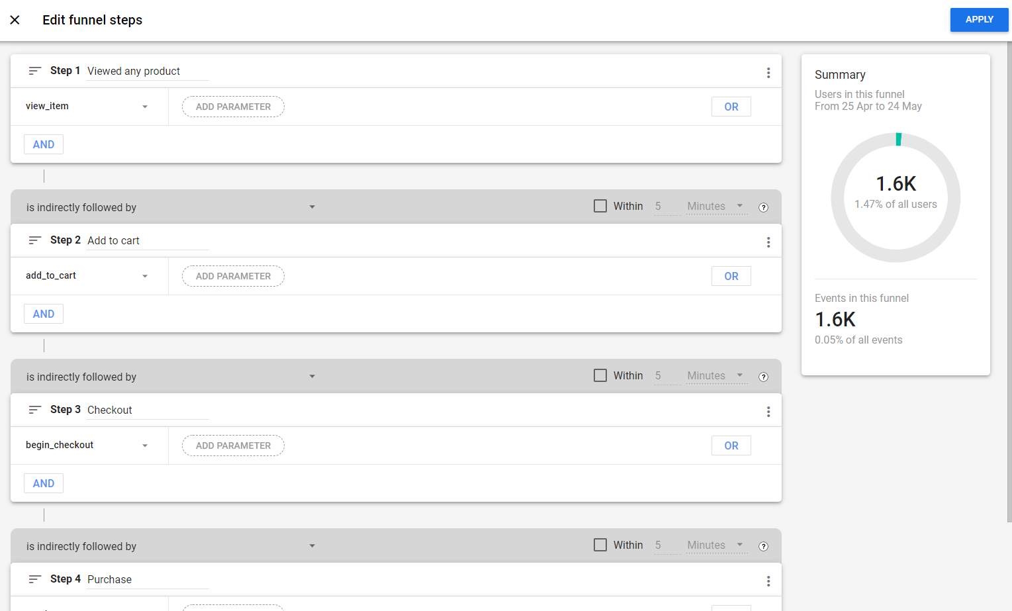The image size is (1012, 611).
Task: Click AND button under begin_checkout
Action: (x=44, y=483)
